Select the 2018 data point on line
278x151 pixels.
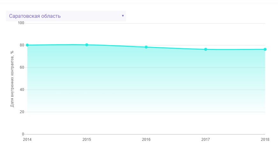pos(265,49)
